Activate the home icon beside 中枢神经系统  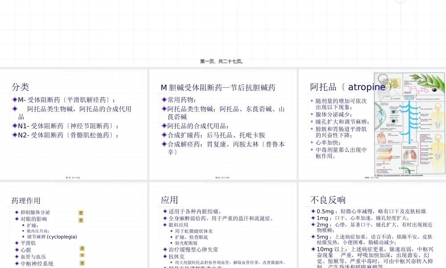click(x=82, y=263)
